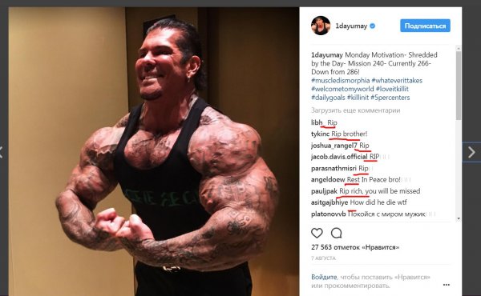The width and height of the screenshot is (481, 296).
Task: Click the scrollbar up arrow in comments
Action: coord(459,48)
